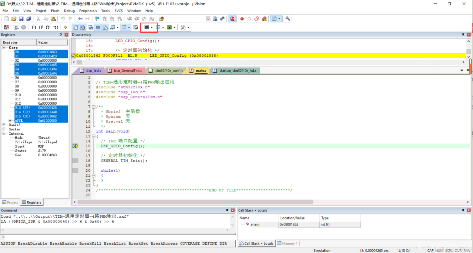
Task: Switch to Project panel tab
Action: (x=10, y=202)
